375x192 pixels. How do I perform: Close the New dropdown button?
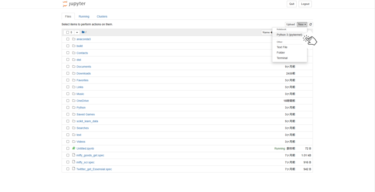[x=302, y=25]
